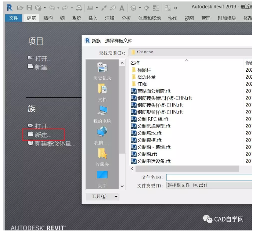Open the Redo history dropdown arrow
The height and width of the screenshot is (233, 256).
pyautogui.click(x=72, y=8)
